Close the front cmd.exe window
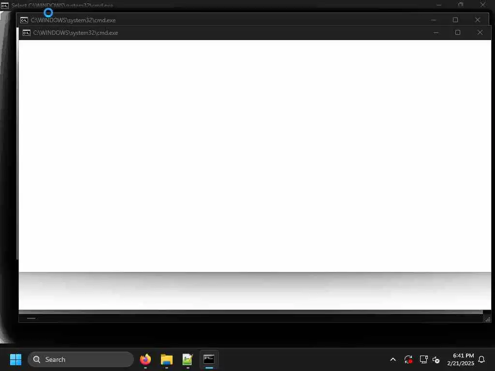The image size is (495, 371). coord(480,32)
